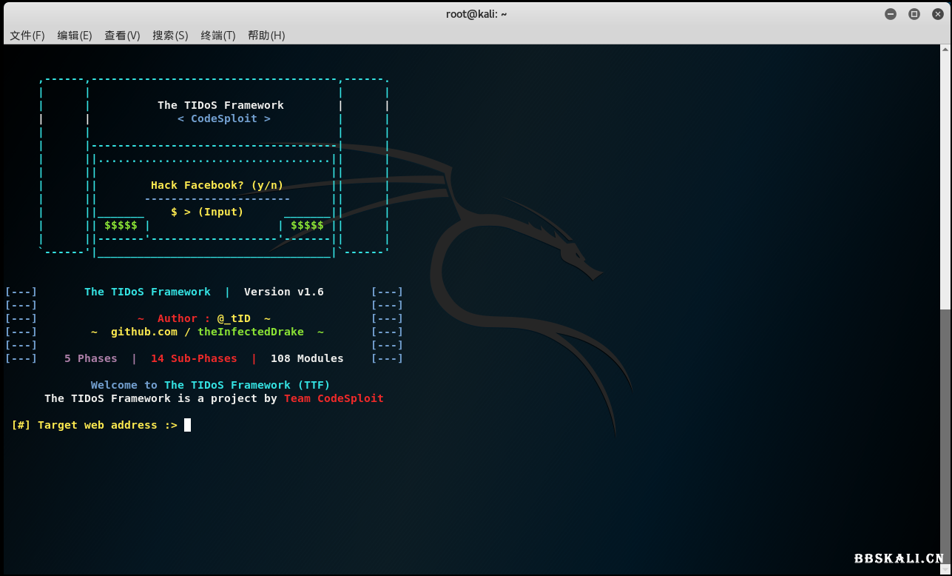
Task: Open the 搜索(S) menu
Action: [169, 35]
